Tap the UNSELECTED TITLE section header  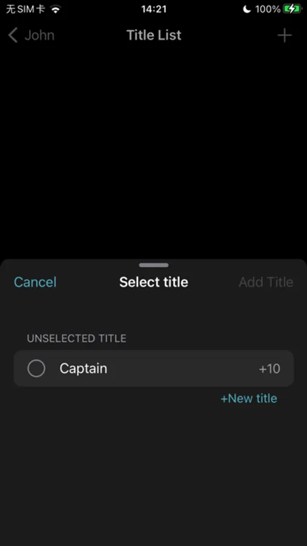tap(76, 339)
